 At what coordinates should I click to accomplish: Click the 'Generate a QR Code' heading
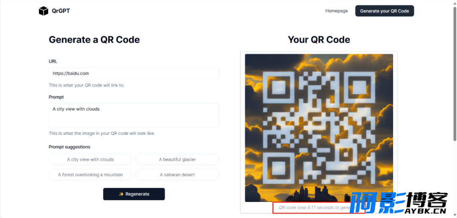click(x=94, y=40)
